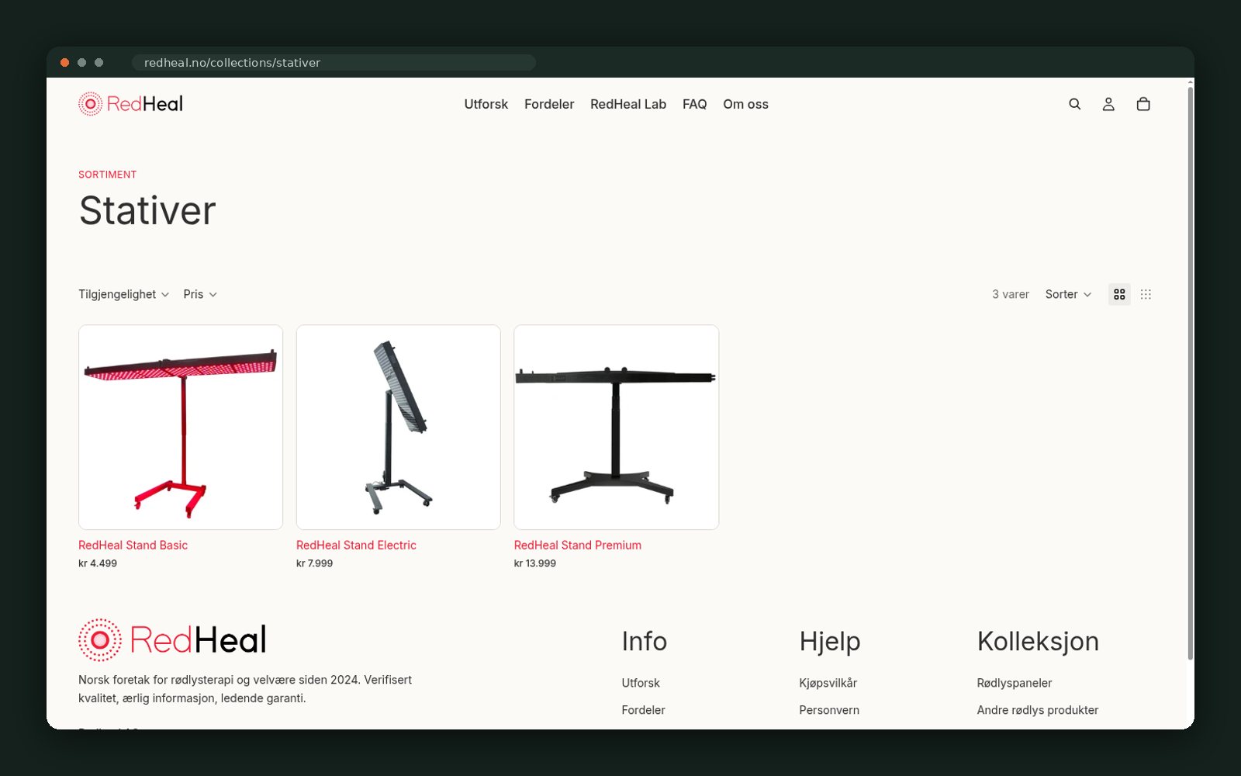This screenshot has height=776, width=1241.
Task: Open Andre rødlys produkter link
Action: (1038, 710)
